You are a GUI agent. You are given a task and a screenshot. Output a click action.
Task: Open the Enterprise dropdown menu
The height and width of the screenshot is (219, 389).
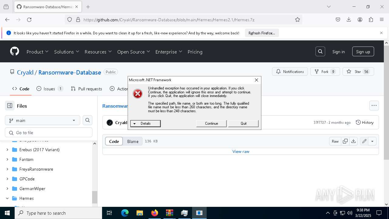[x=169, y=52]
